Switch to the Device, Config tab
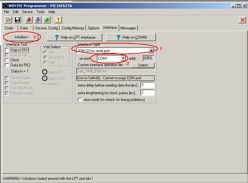Image resolution: width=248 pixels, height=183 pixels. click(x=47, y=28)
